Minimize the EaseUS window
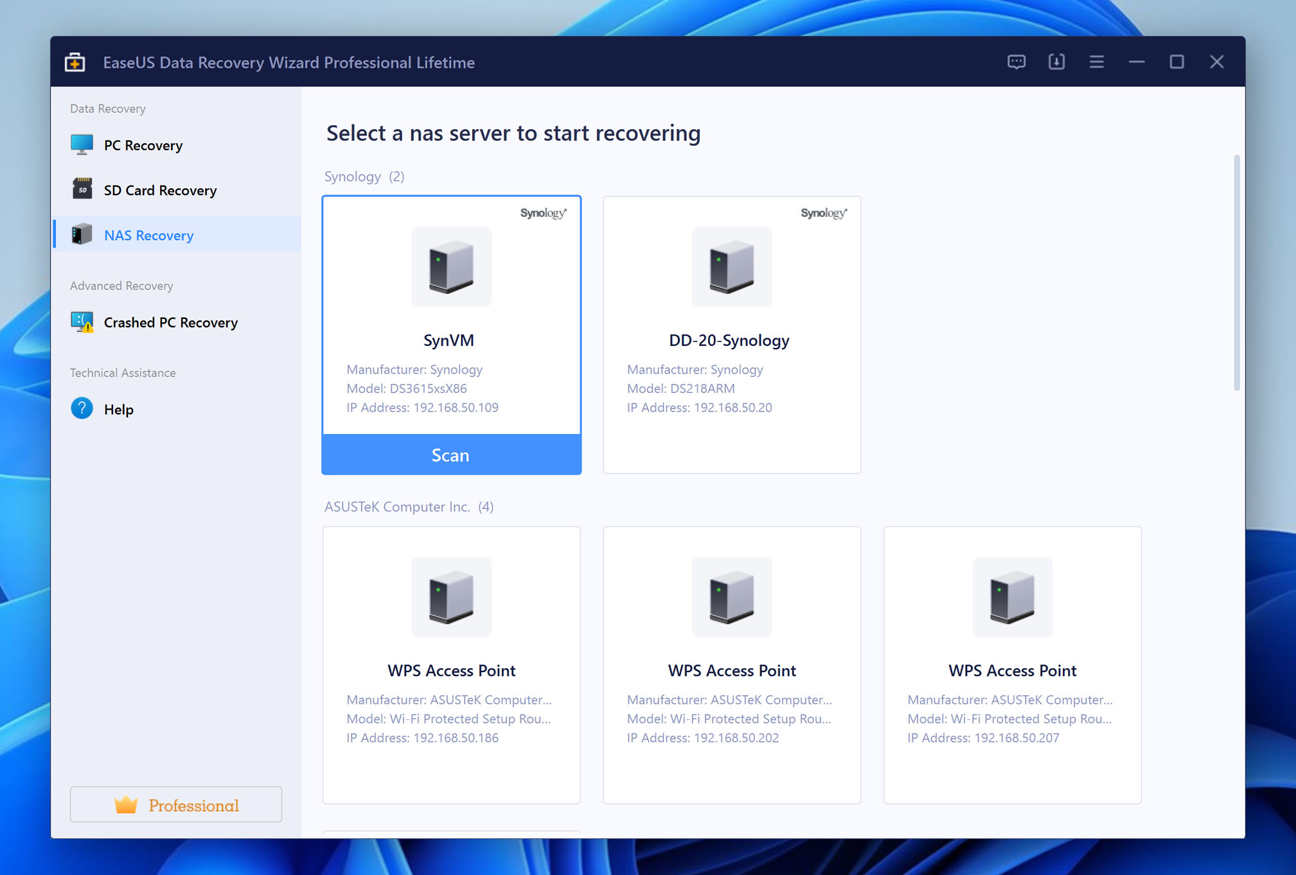The width and height of the screenshot is (1296, 875). point(1137,62)
